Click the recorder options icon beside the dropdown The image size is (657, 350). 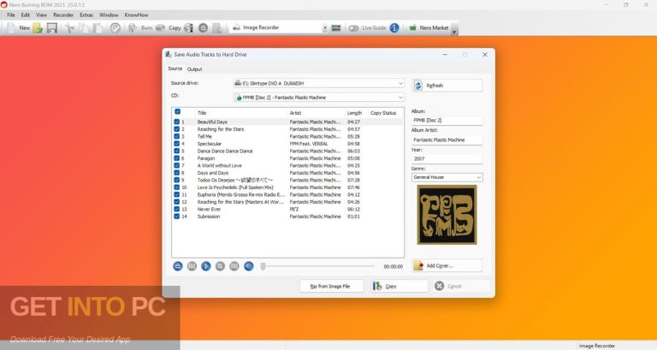click(336, 27)
